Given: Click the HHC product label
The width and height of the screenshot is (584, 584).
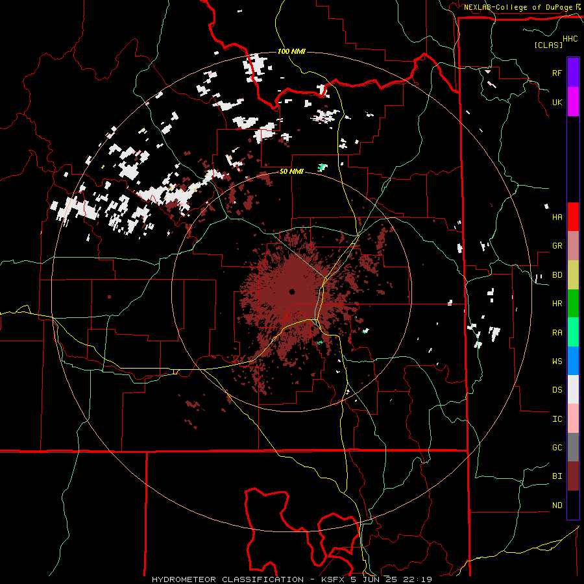Looking at the screenshot, I should [570, 39].
